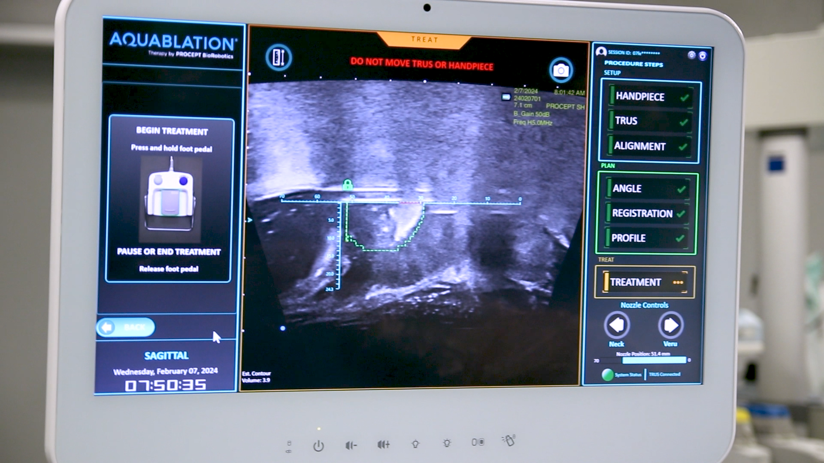
Task: Open settings with the gear icon
Action: click(x=691, y=55)
